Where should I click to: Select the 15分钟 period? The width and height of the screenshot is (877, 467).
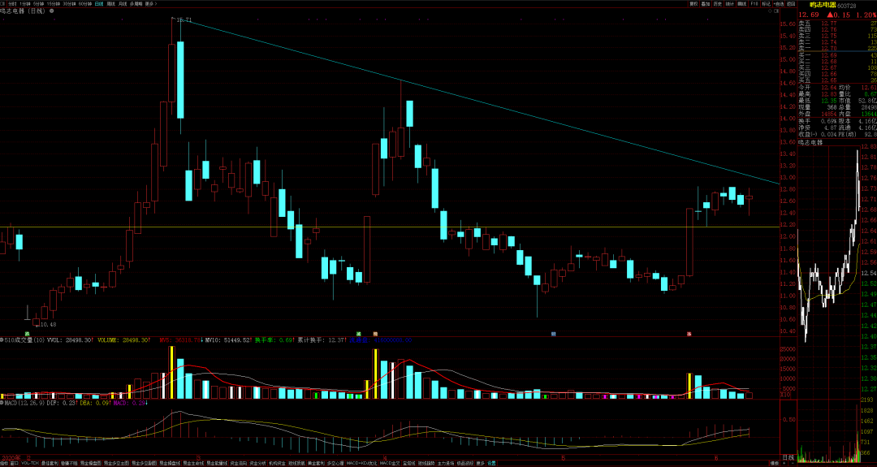click(54, 3)
